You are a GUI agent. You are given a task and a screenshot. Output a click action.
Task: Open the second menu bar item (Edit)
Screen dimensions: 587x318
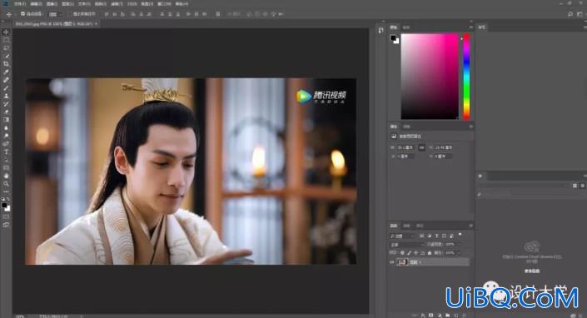(36, 3)
